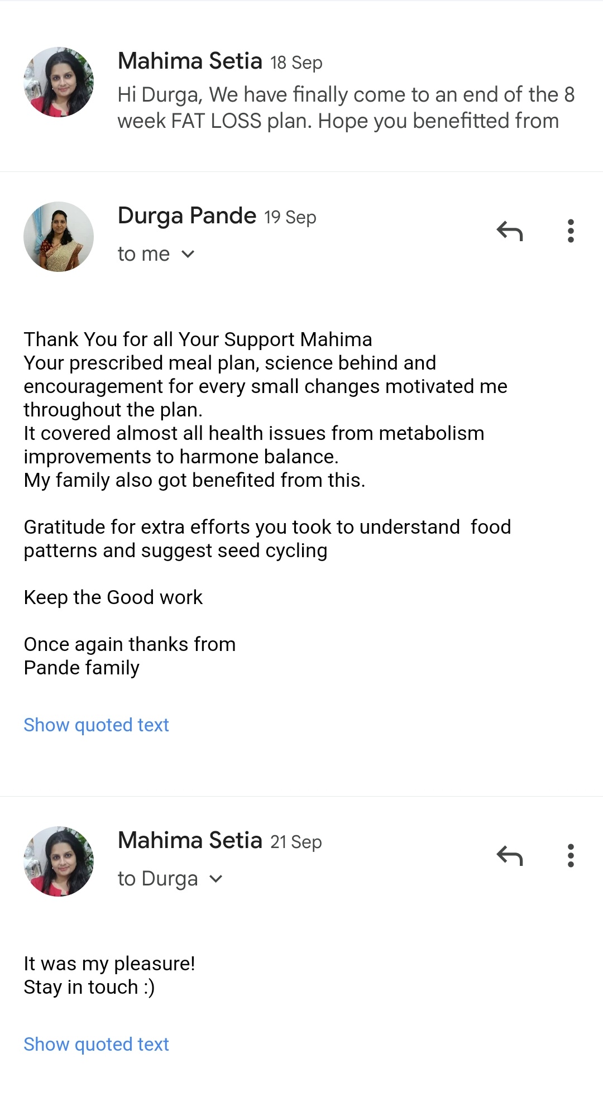
Task: Open more options for Durga Pande's message
Action: point(570,231)
